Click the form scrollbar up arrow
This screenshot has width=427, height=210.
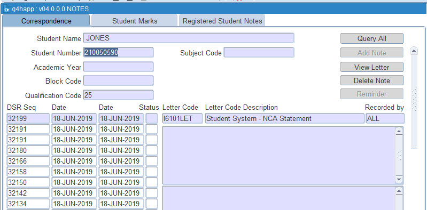(414, 51)
